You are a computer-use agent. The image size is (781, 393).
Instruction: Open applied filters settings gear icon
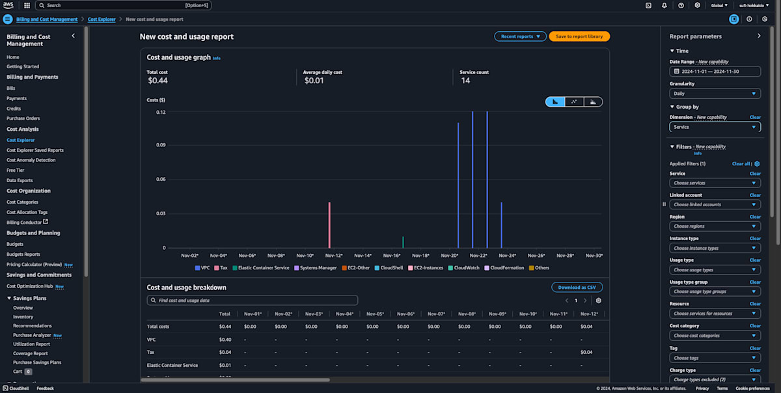click(757, 164)
